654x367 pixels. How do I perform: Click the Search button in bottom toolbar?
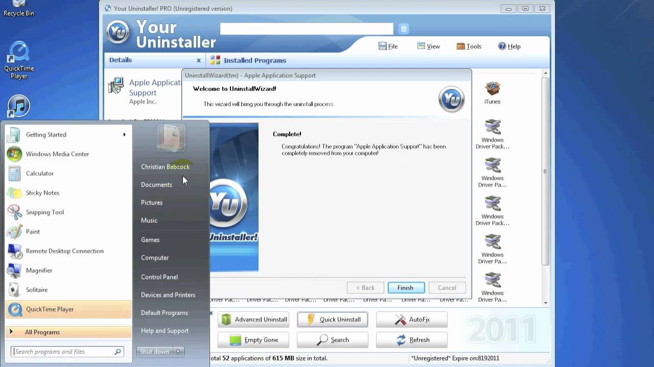pos(333,340)
